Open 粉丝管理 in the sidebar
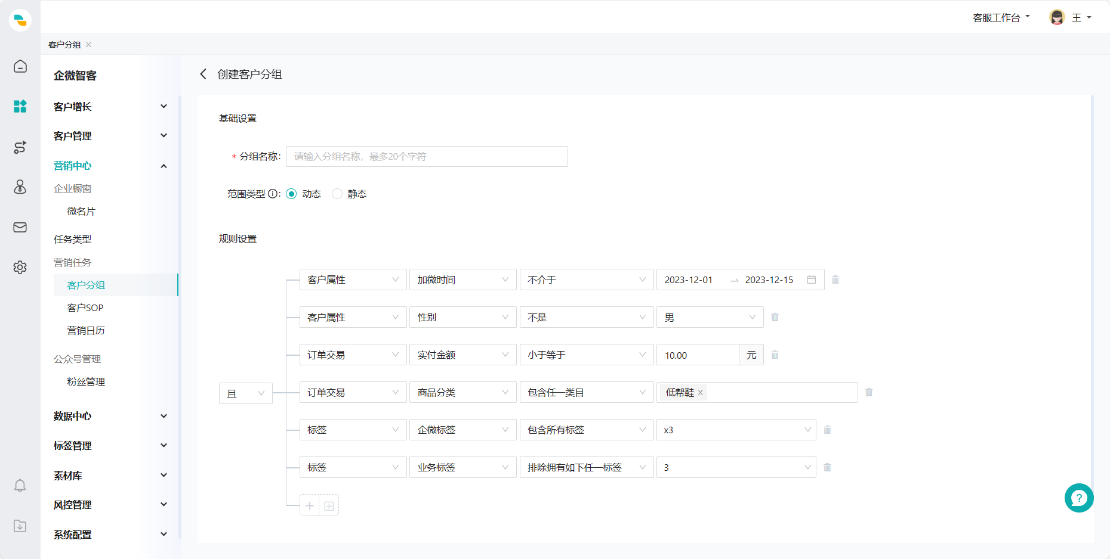 point(86,382)
